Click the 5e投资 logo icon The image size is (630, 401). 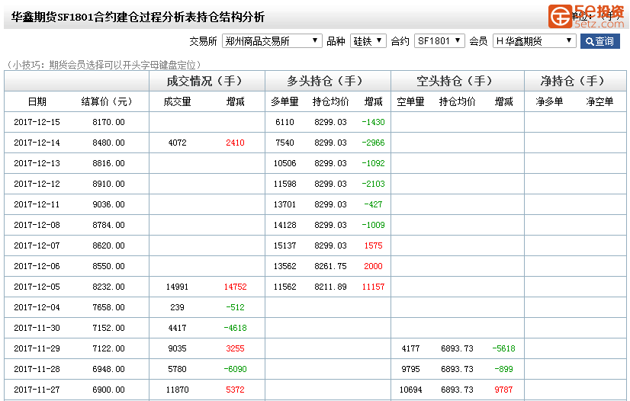[560, 17]
